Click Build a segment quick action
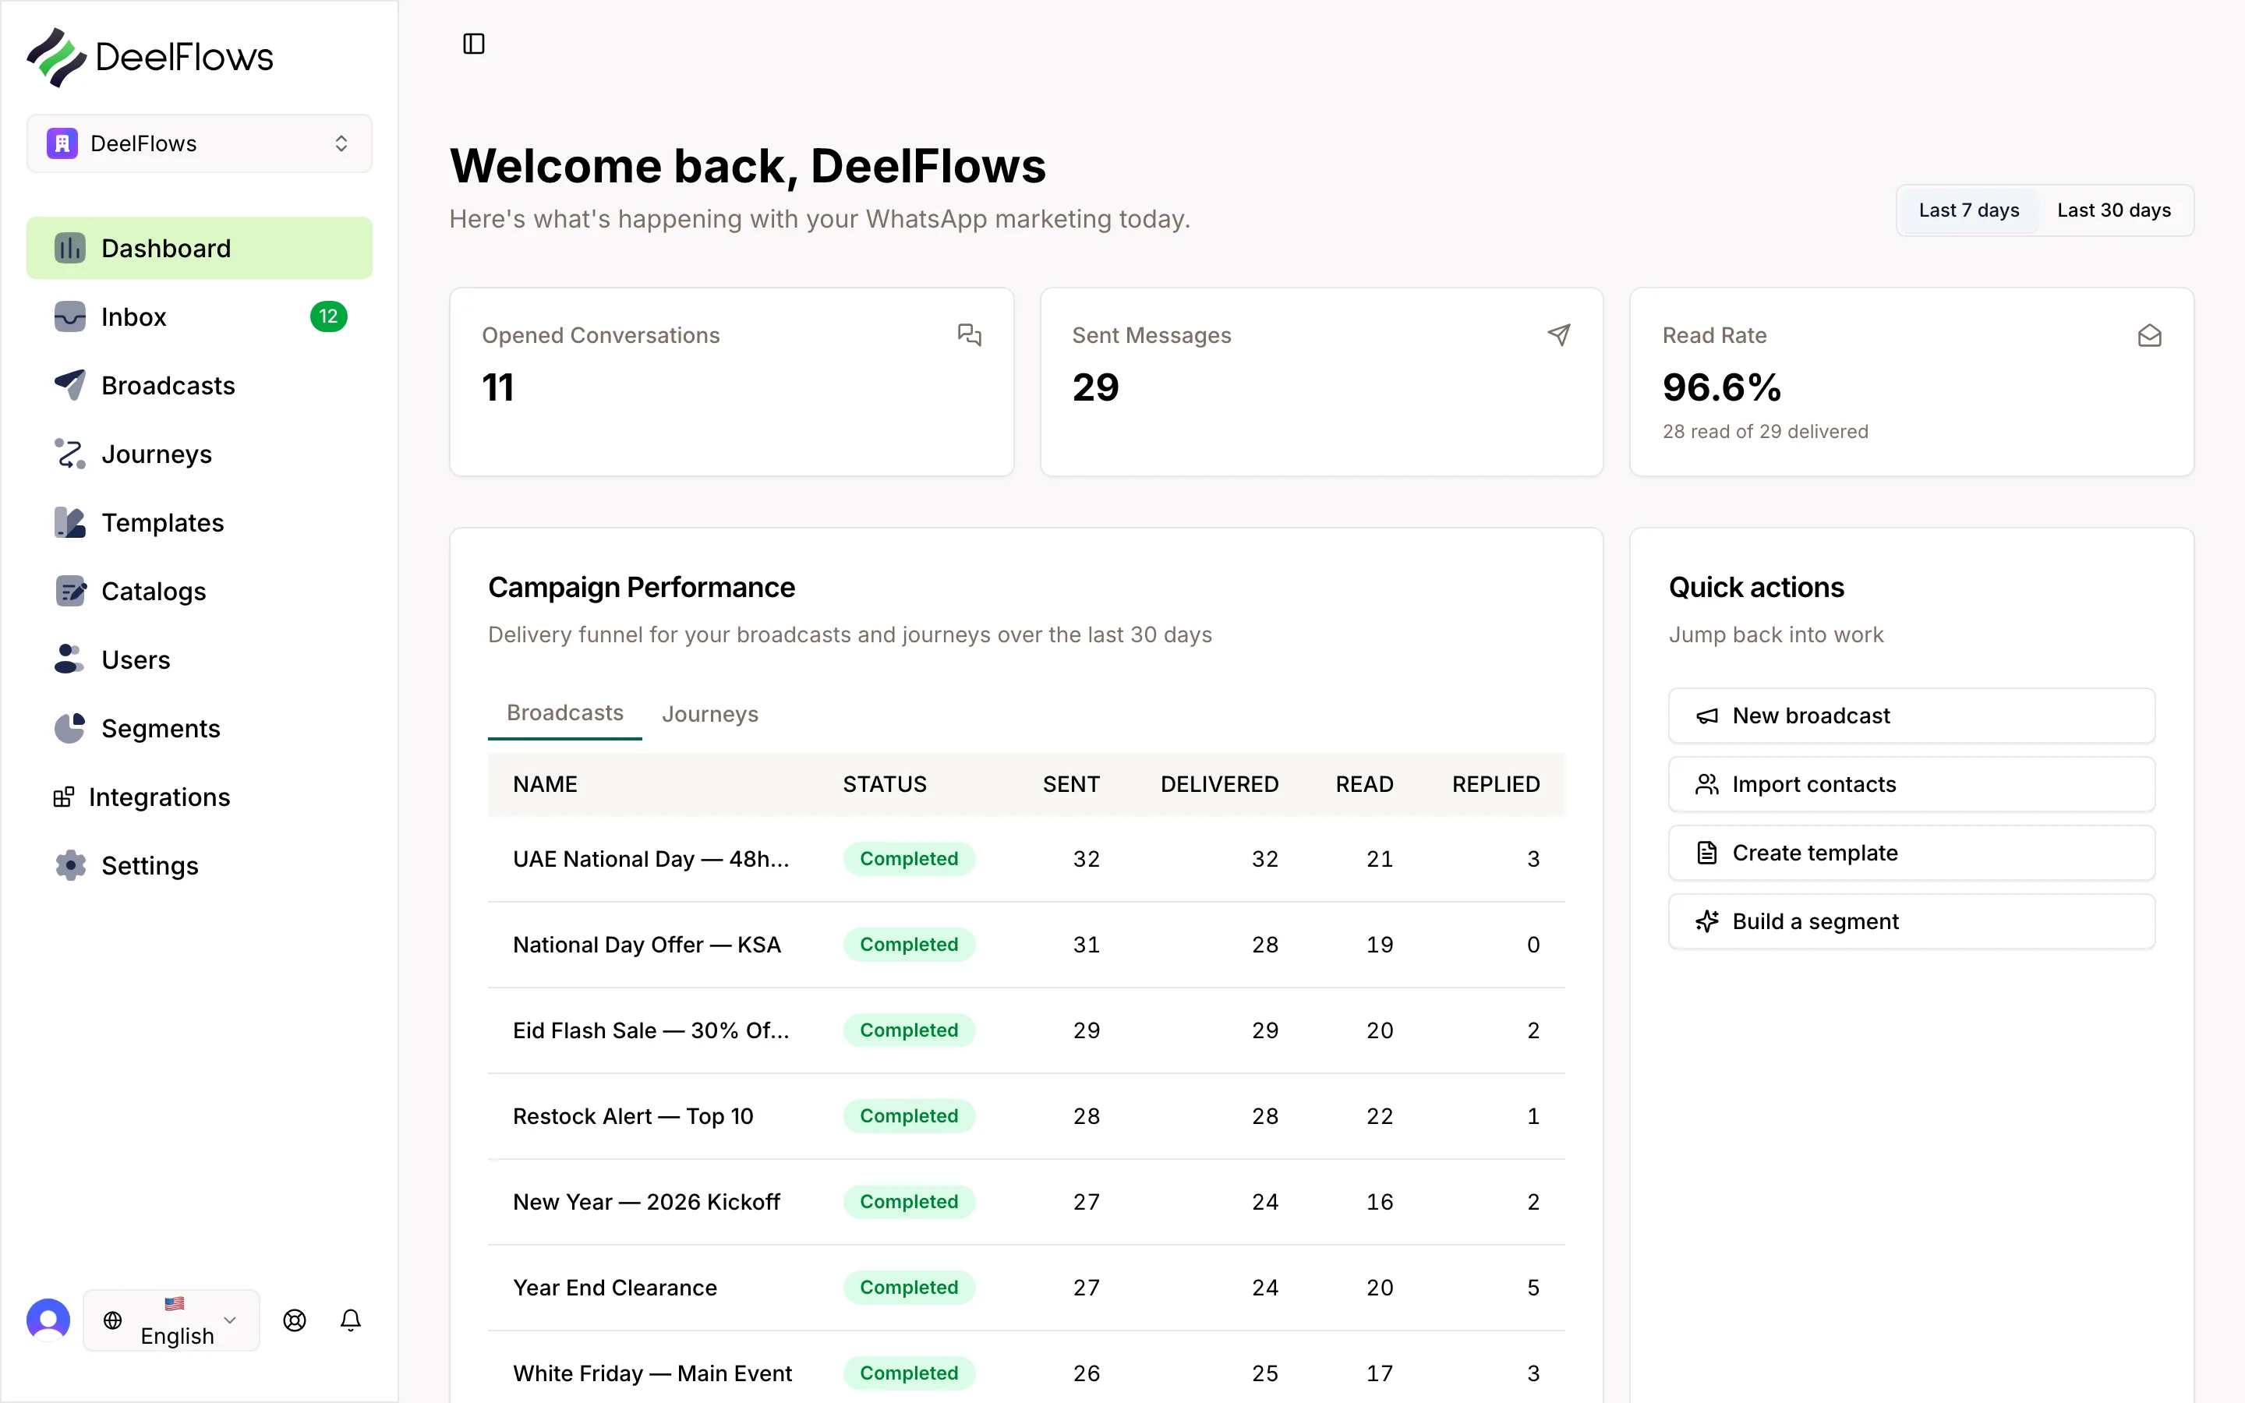The image size is (2245, 1403). 1911,921
